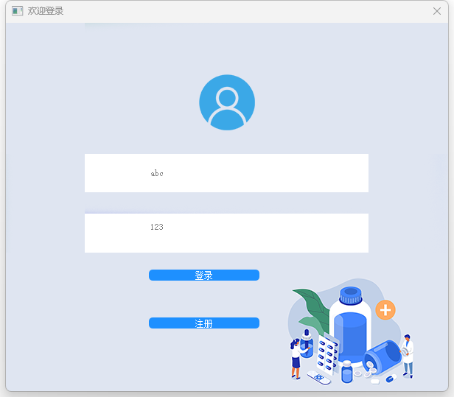Click the application icon in title bar
This screenshot has height=397, width=454.
click(x=18, y=11)
